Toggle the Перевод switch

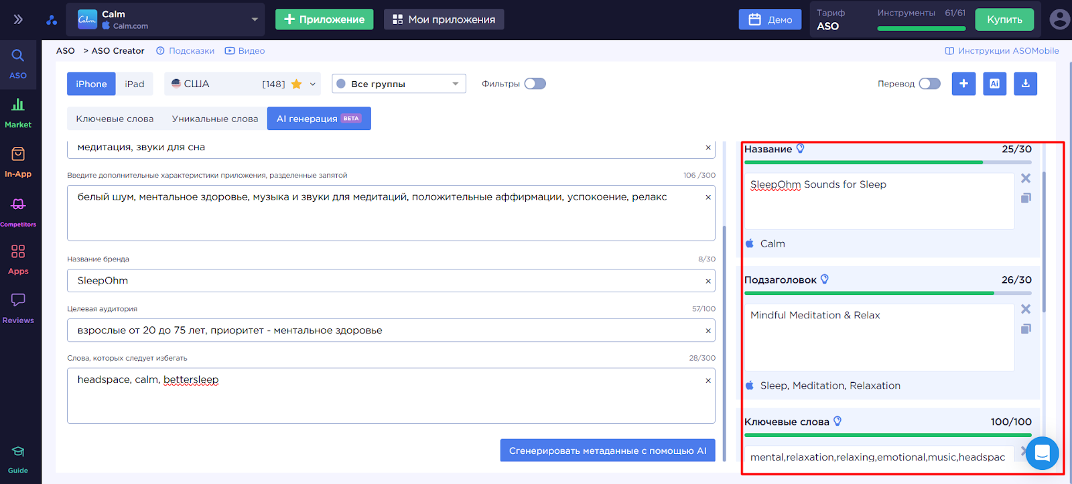pos(929,84)
